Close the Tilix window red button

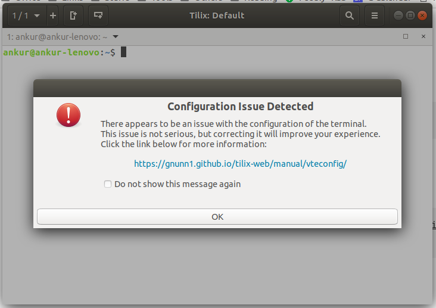click(x=422, y=15)
